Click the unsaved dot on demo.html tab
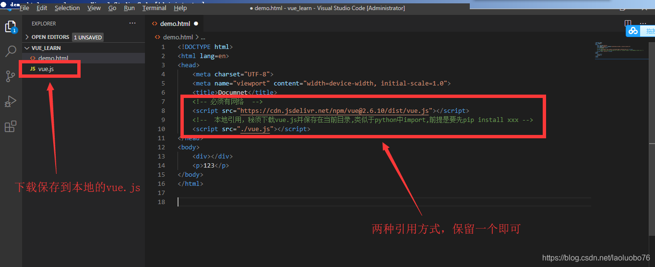The width and height of the screenshot is (655, 267). (196, 24)
